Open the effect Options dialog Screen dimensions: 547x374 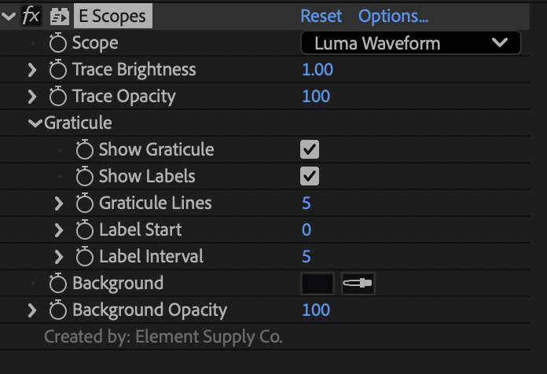coord(393,16)
